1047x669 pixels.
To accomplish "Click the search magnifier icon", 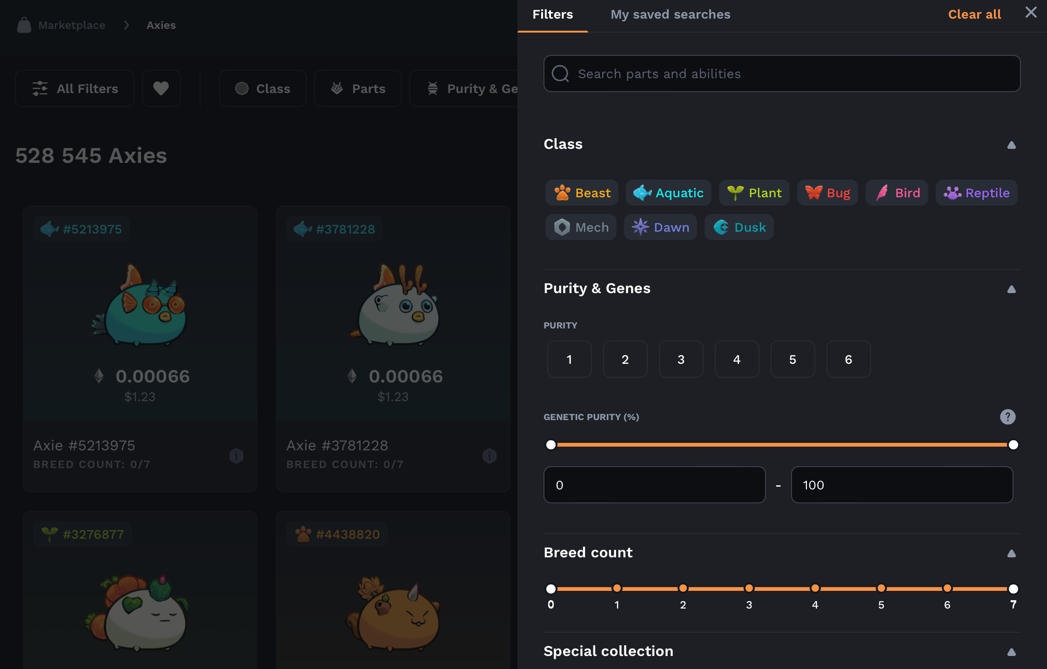I will (560, 74).
